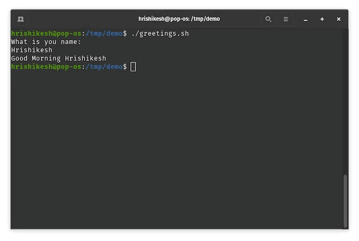Click the standalone 'Hrishikesh' input line

pyautogui.click(x=32, y=50)
